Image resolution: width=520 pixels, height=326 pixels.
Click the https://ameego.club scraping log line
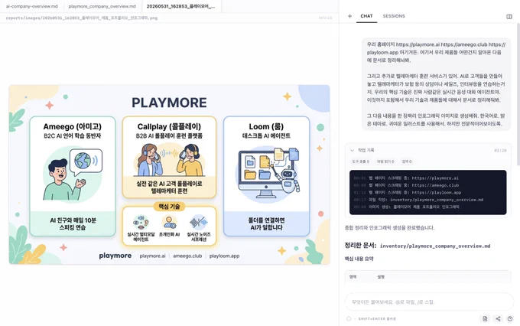click(406, 185)
